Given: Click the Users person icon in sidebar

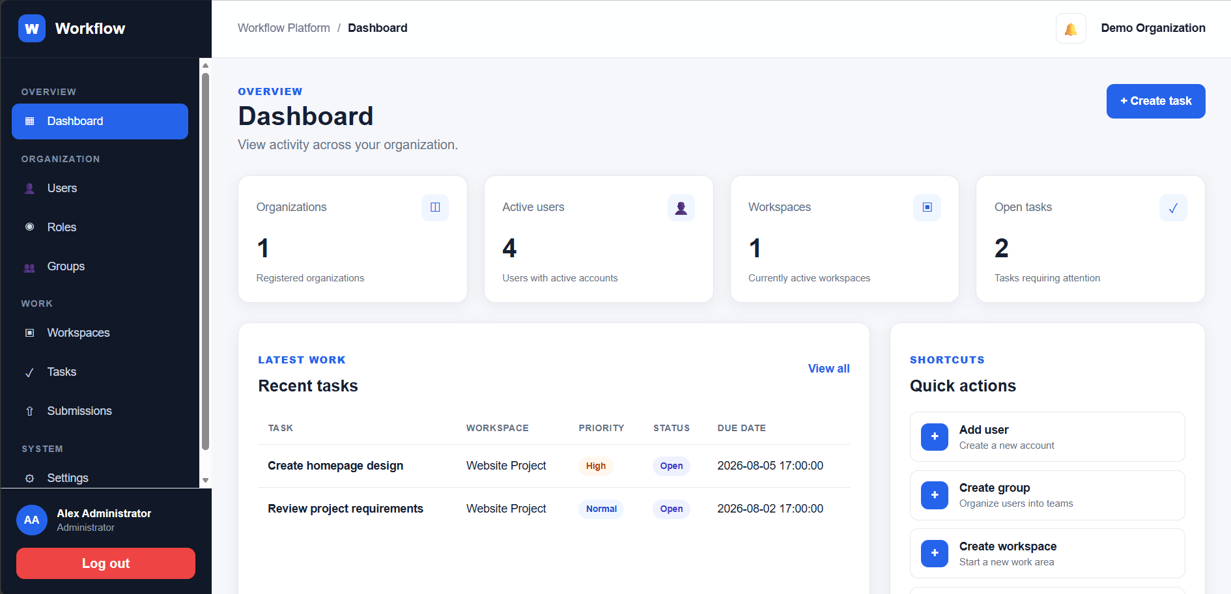Looking at the screenshot, I should pyautogui.click(x=29, y=188).
